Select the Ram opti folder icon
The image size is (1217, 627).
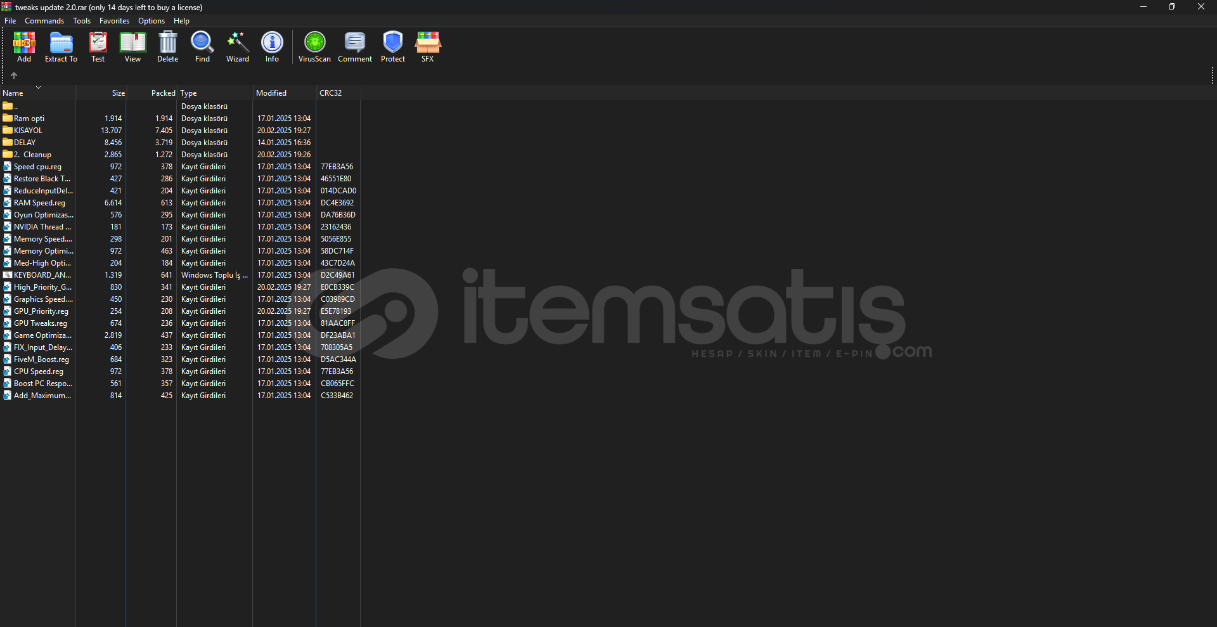(8, 118)
